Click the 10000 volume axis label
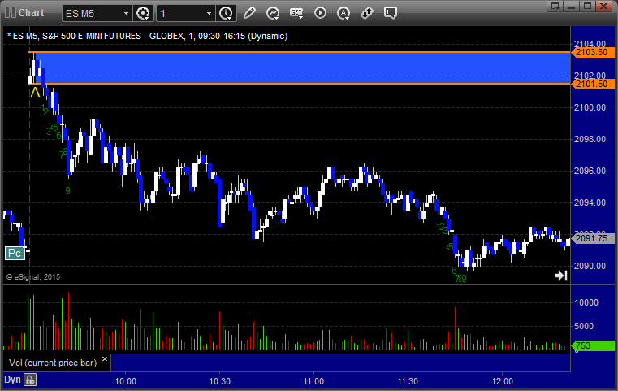618x391 pixels. point(586,302)
